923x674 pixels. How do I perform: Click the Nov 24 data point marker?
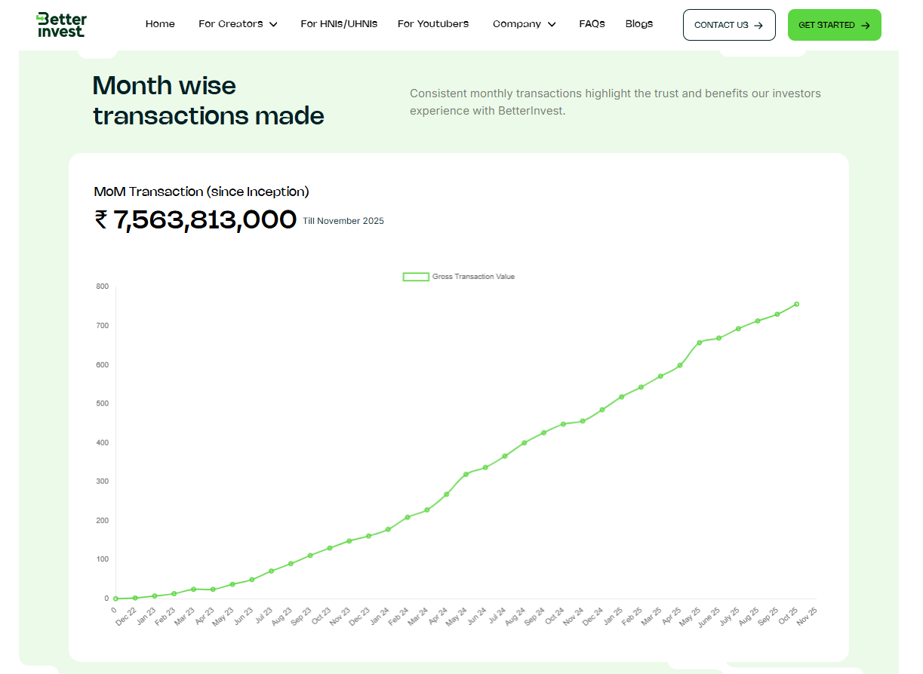(582, 421)
